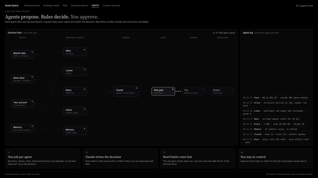The width and height of the screenshot is (318, 178).
Task: Open the 'Hard limits come last' card
Action: [x=198, y=158]
